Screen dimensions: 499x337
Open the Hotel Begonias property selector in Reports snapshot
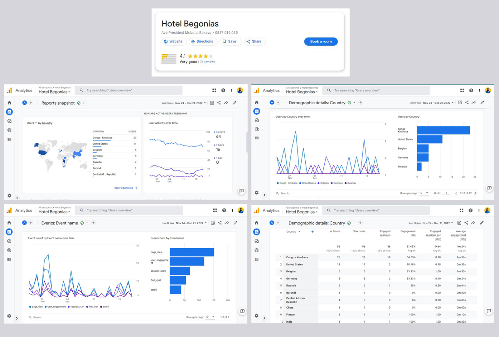click(54, 92)
